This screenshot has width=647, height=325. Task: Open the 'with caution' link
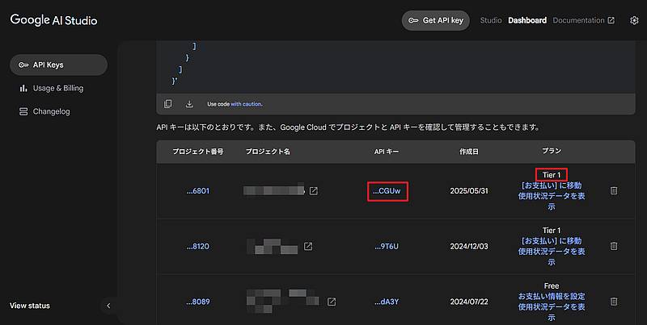[247, 104]
